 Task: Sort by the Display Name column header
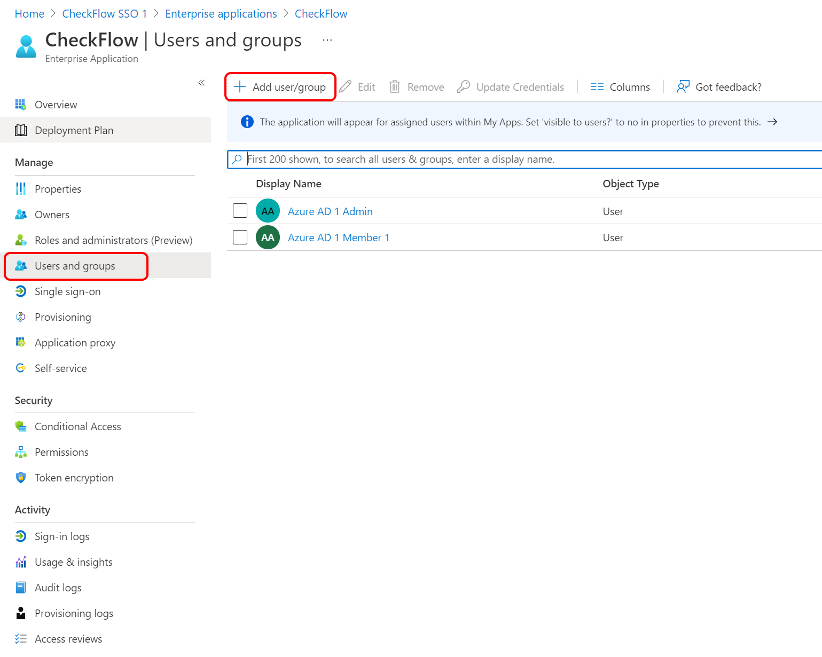[288, 184]
